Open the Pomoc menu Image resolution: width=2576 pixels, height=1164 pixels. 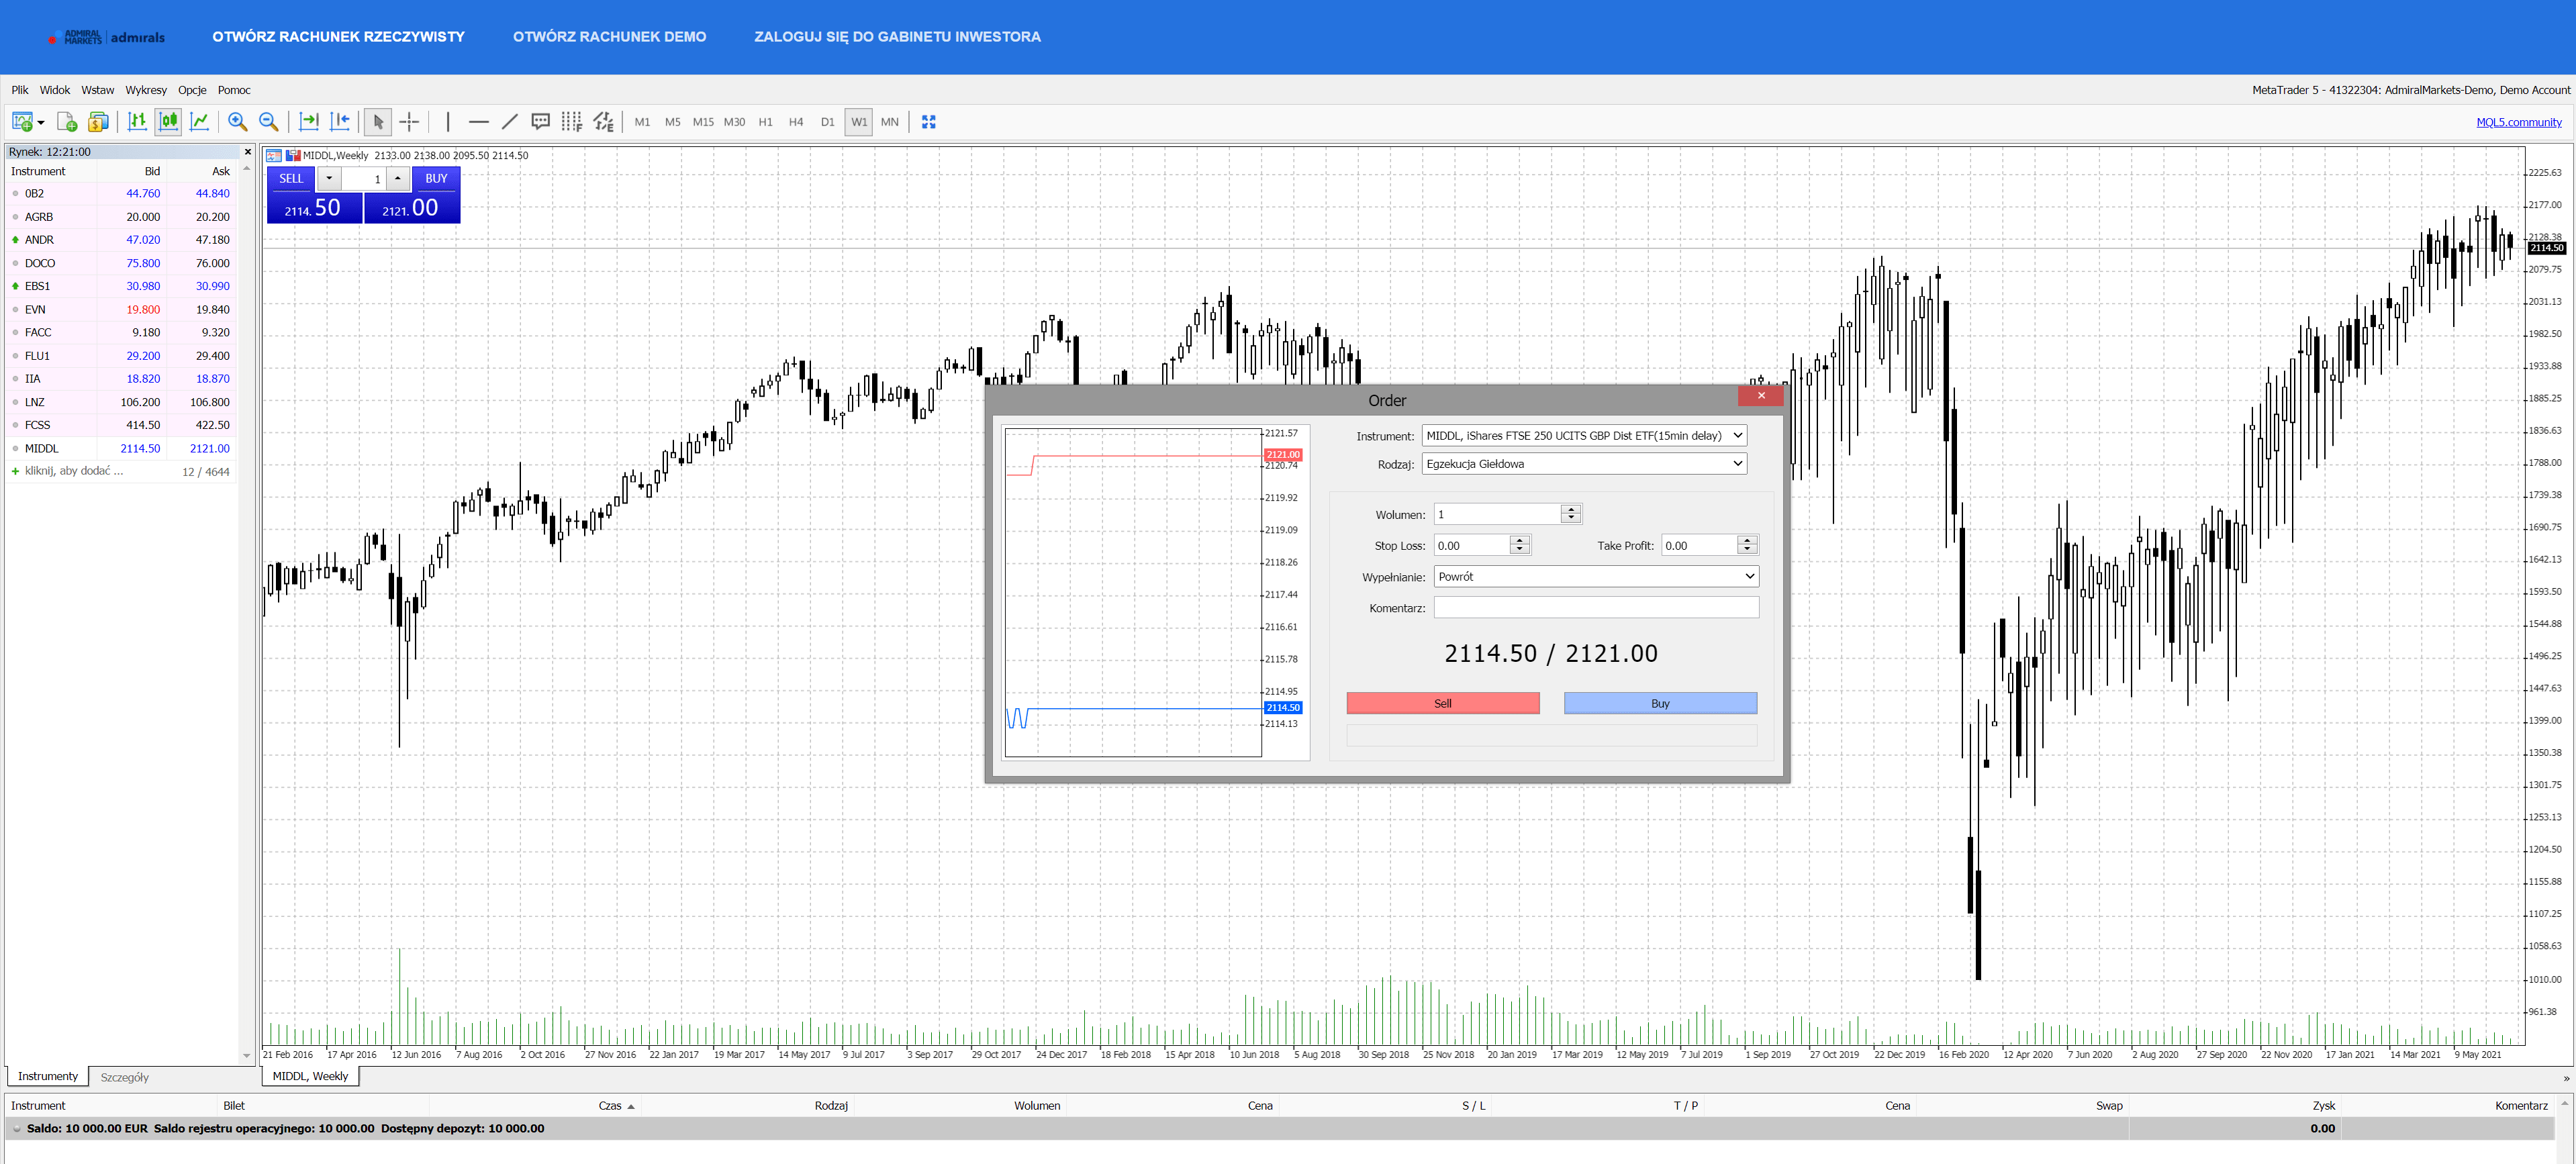(234, 90)
